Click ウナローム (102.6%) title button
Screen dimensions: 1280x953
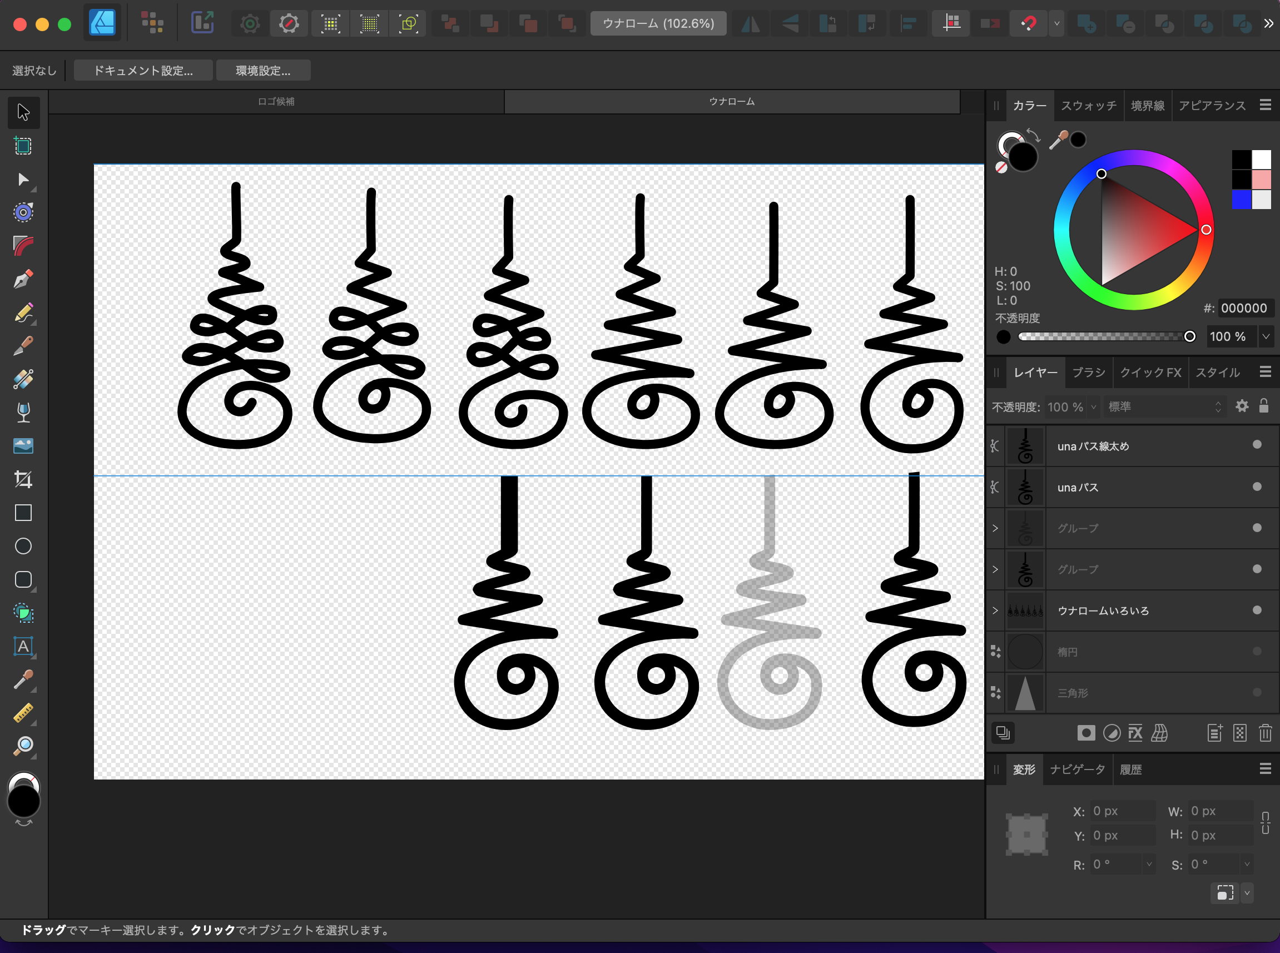658,24
